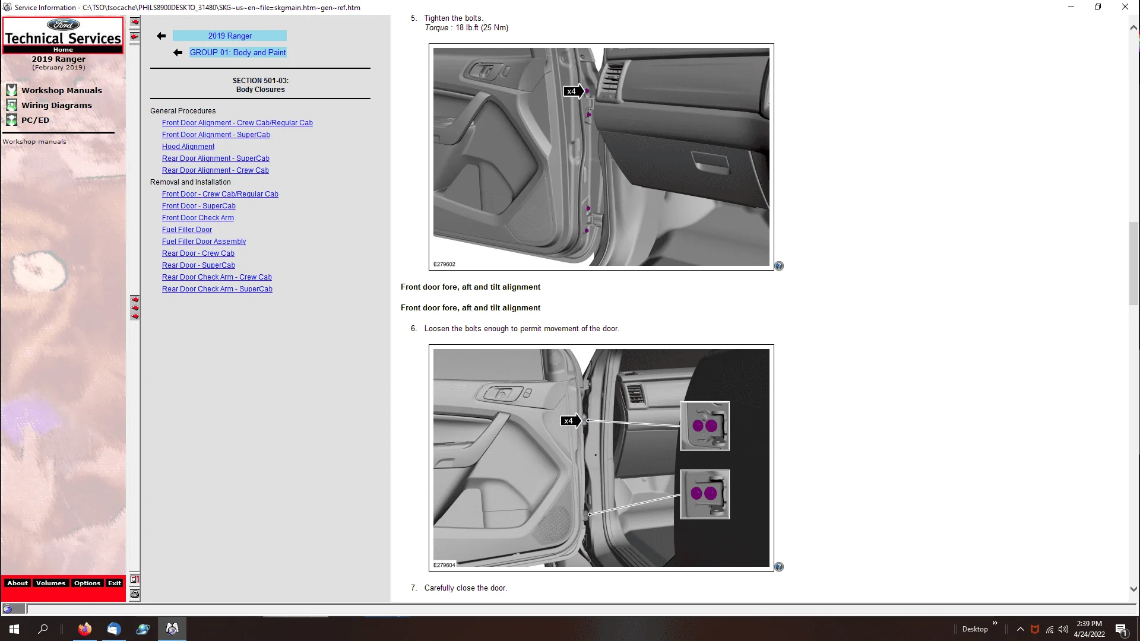This screenshot has width=1140, height=641.
Task: Open help icon for illustration E279602
Action: point(779,266)
